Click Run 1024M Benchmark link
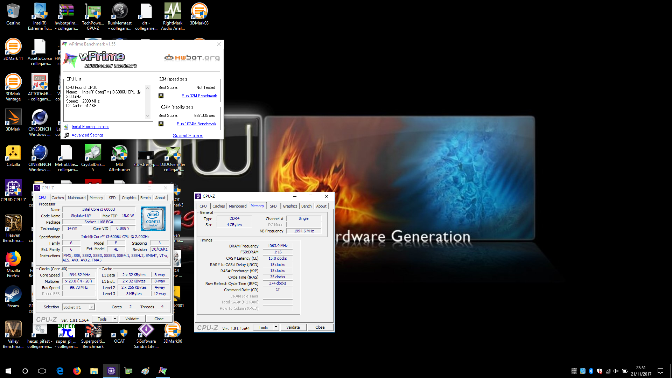Viewport: 672px width, 378px height. click(x=196, y=124)
